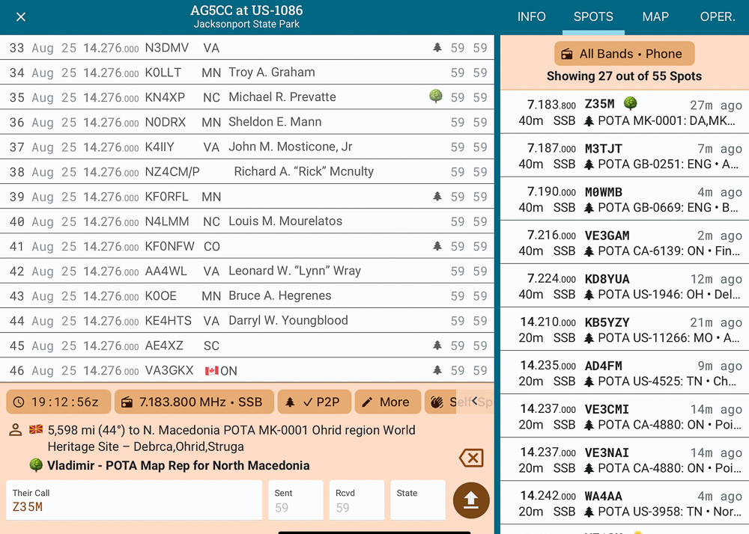Switch to the INFO tab
Viewport: 749px width, 534px height.
pos(531,17)
